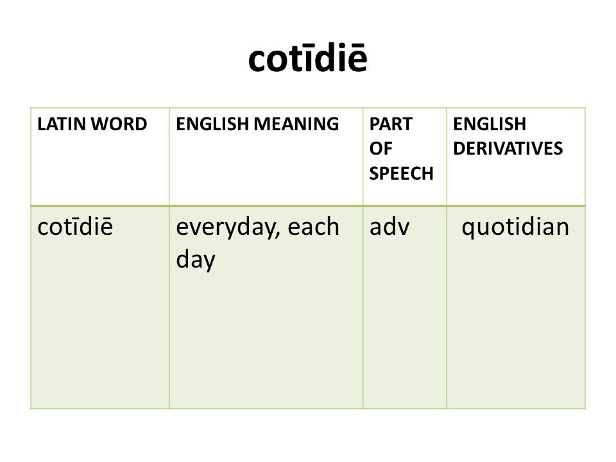Click the large bold cotīdiē slide title

308,58
